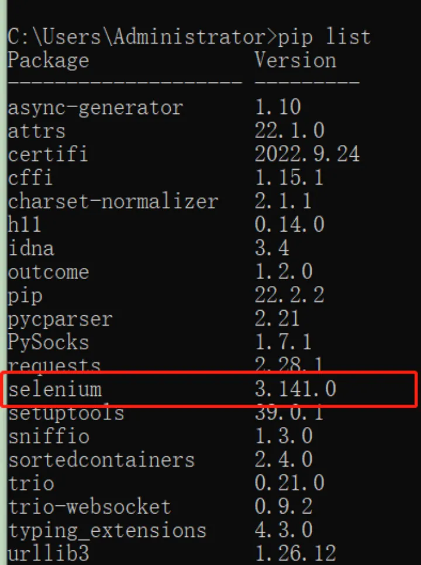This screenshot has width=421, height=565.
Task: Click the 'Version' column header
Action: [x=295, y=60]
